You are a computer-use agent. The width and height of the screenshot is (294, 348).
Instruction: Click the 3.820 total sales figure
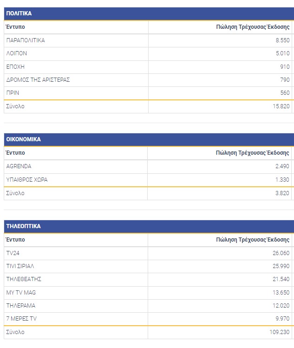click(282, 193)
